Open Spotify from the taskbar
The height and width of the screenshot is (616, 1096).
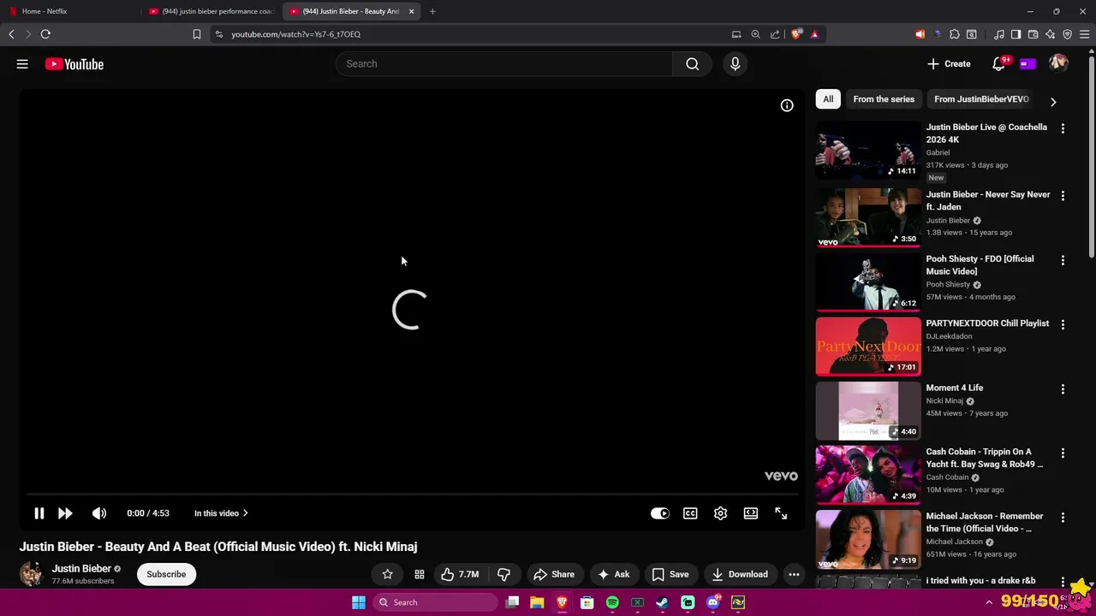[x=612, y=602]
